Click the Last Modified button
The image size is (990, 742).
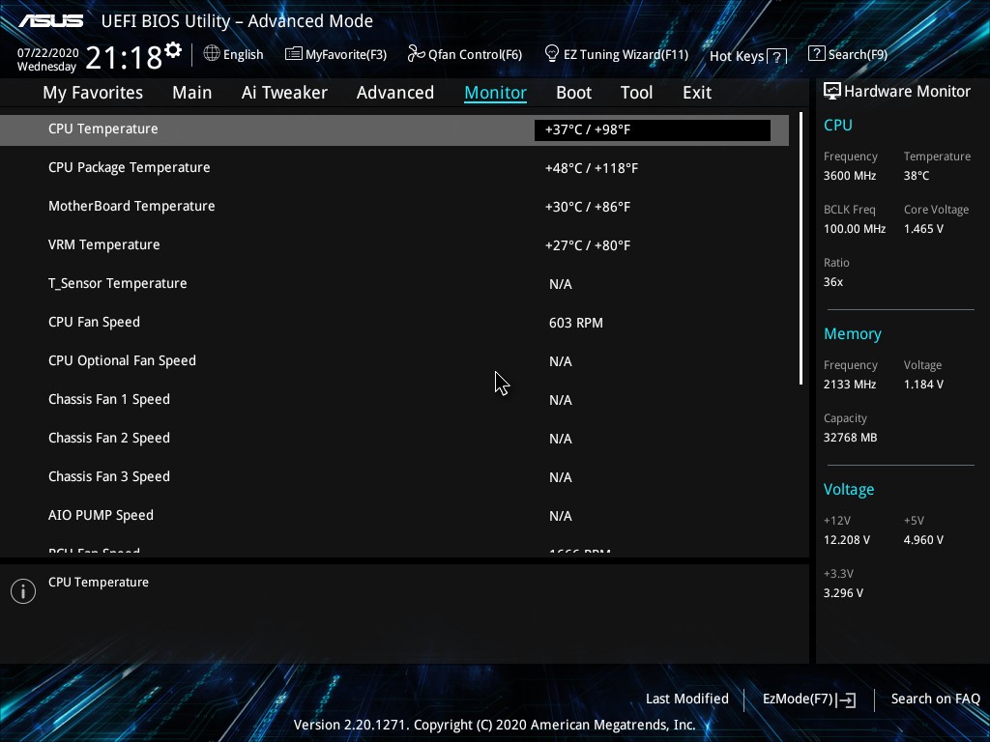coord(686,699)
